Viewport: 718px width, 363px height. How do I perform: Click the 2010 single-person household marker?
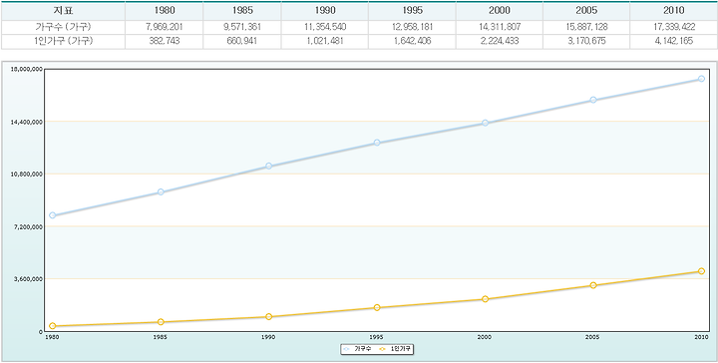(x=701, y=271)
